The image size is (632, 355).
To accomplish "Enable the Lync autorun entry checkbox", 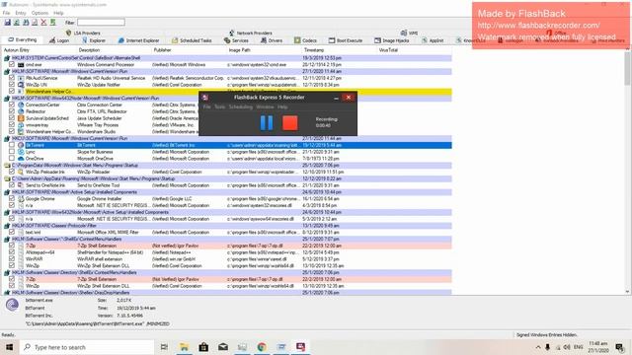I will coord(12,152).
